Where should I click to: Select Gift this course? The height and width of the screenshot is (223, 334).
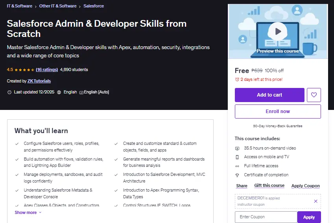[x=269, y=185]
